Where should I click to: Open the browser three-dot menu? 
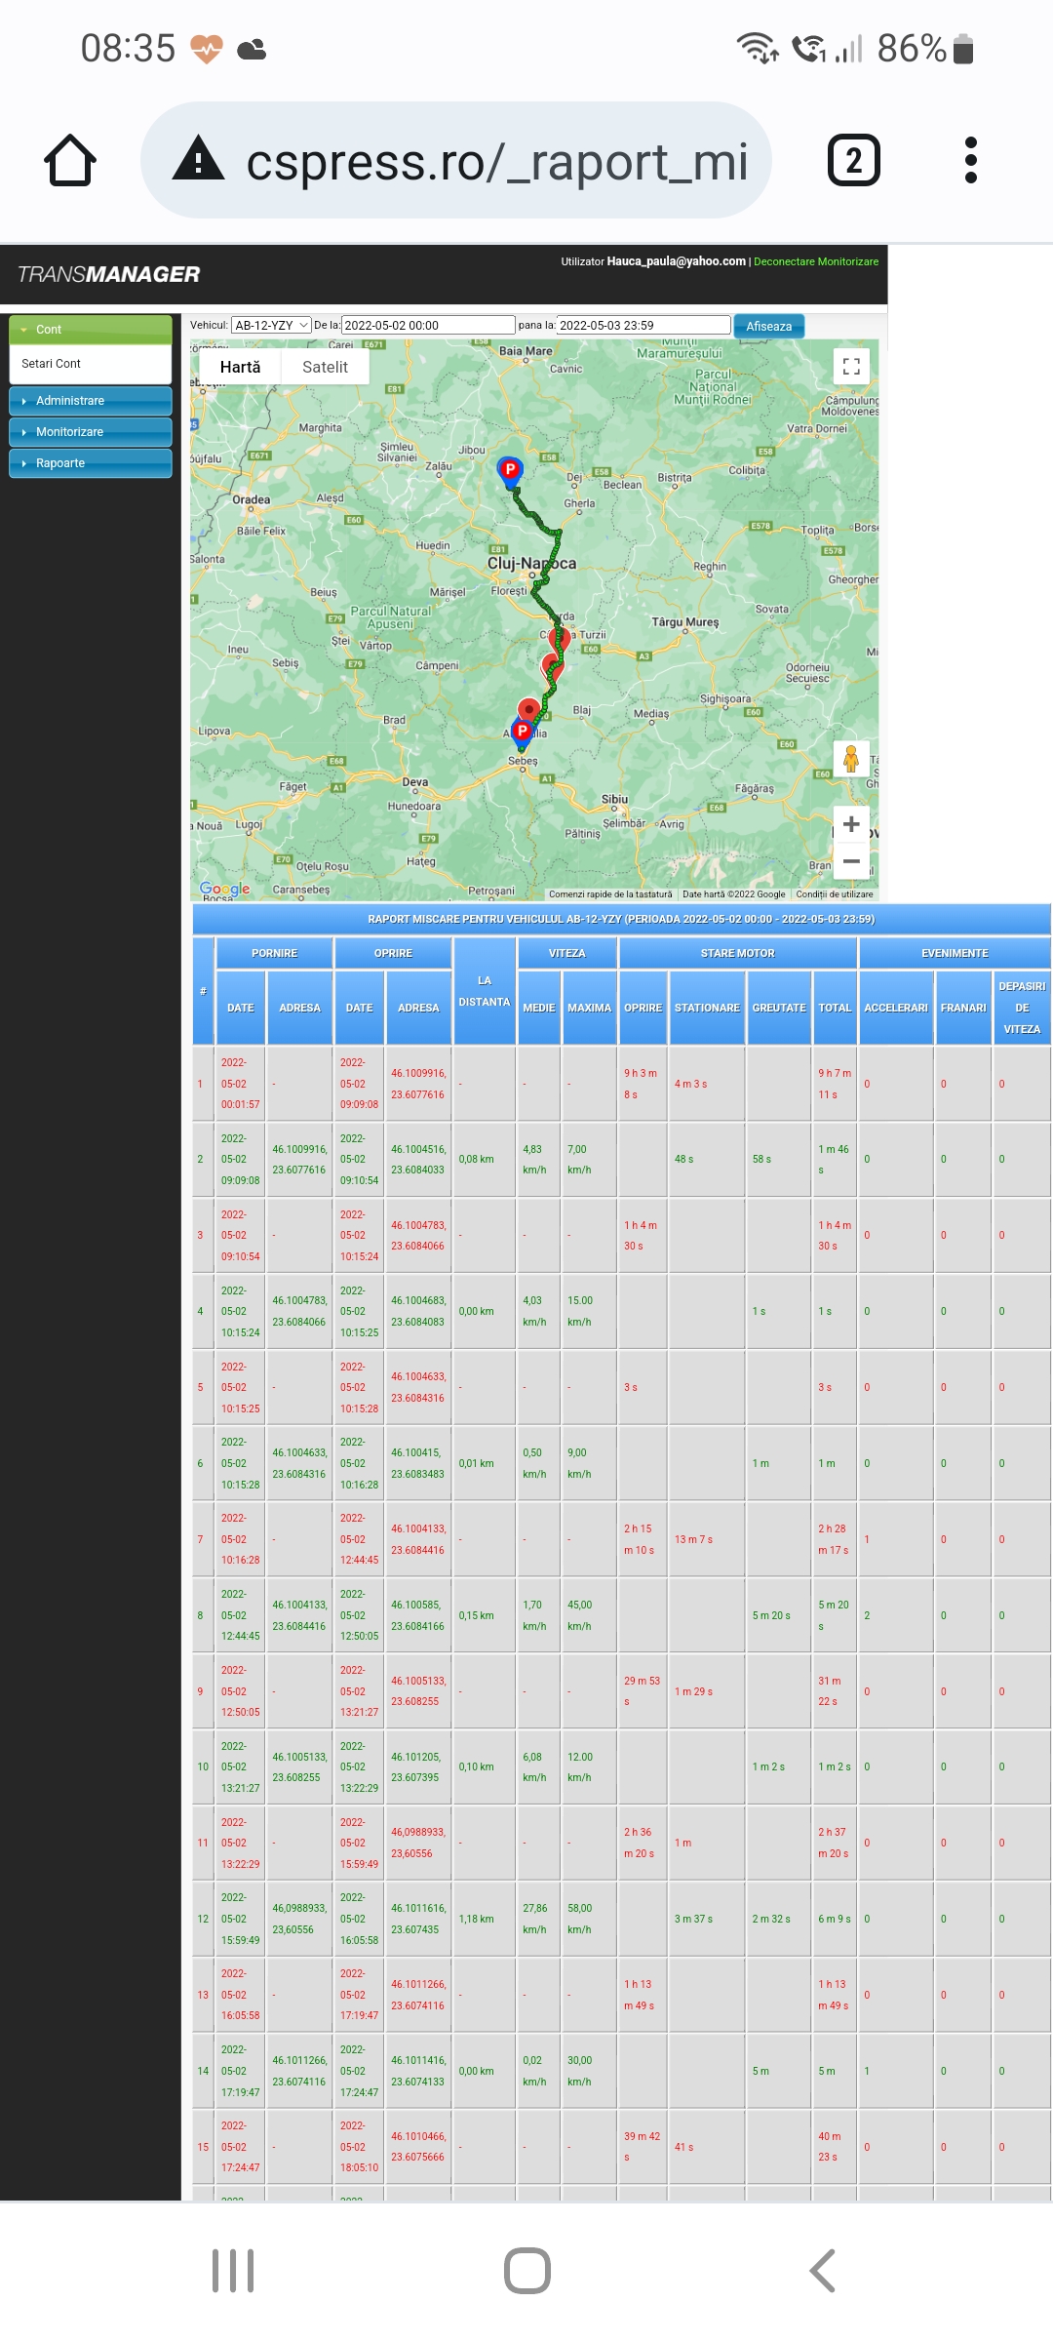click(970, 161)
